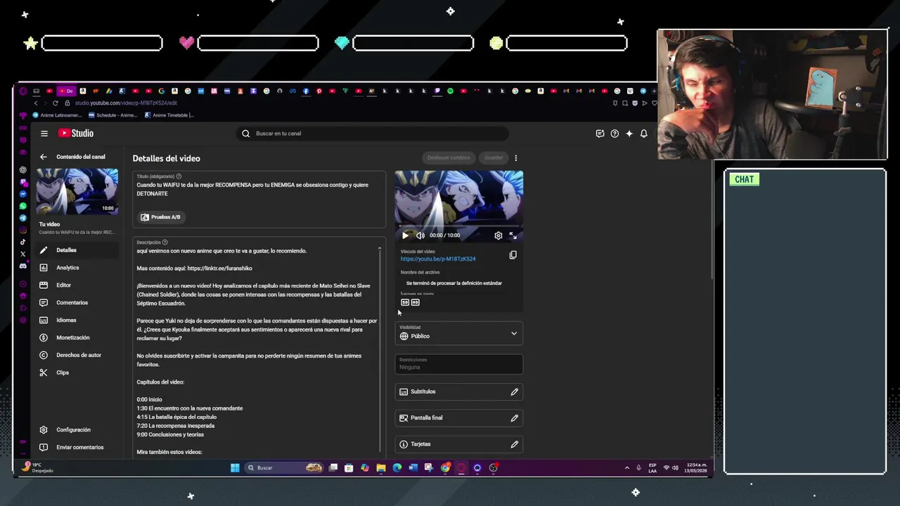The width and height of the screenshot is (900, 506).
Task: Open the YouTube Studio hamburger menu
Action: point(44,134)
